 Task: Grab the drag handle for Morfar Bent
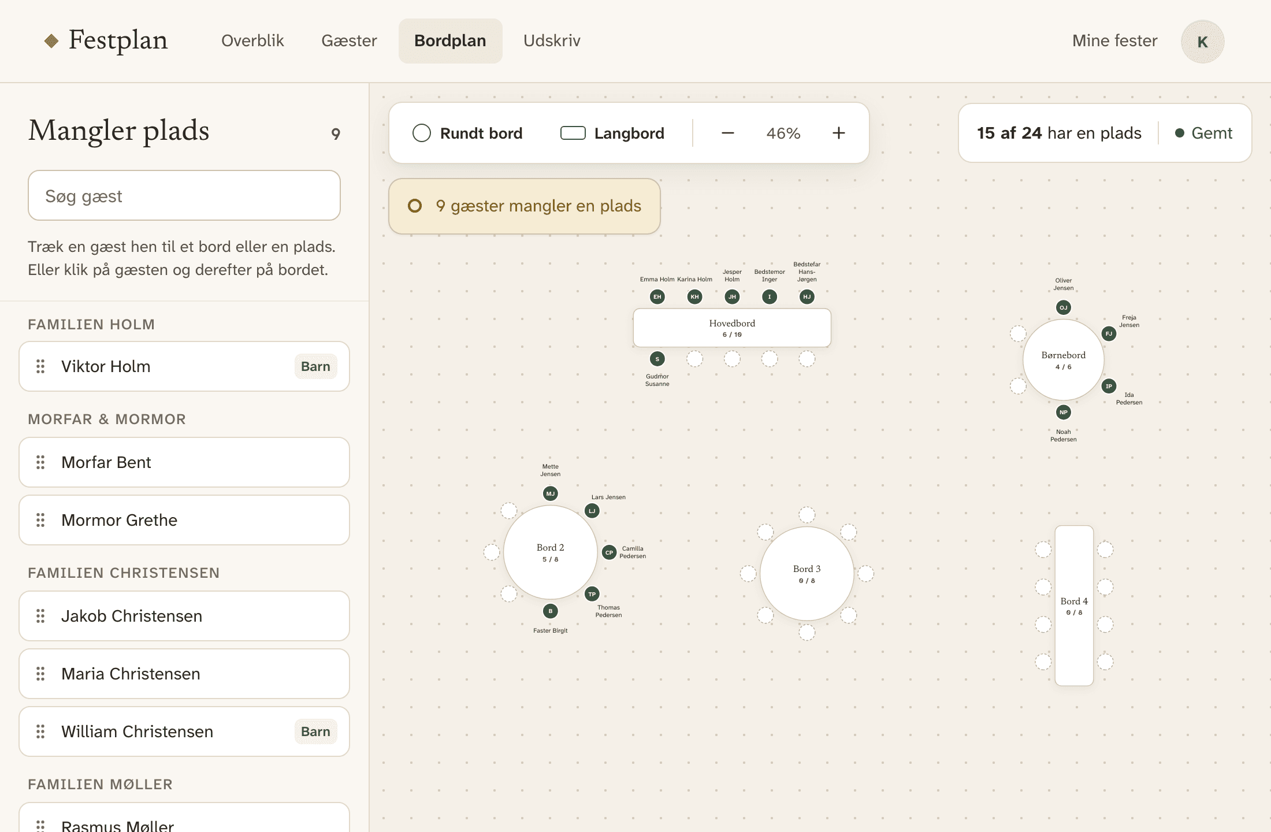[40, 462]
